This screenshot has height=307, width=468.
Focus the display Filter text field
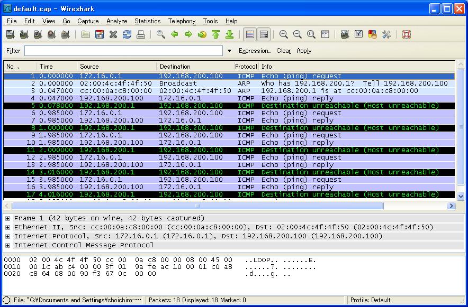[x=123, y=51]
